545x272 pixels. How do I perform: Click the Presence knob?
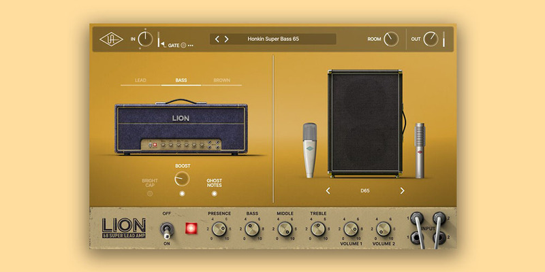coord(219,230)
